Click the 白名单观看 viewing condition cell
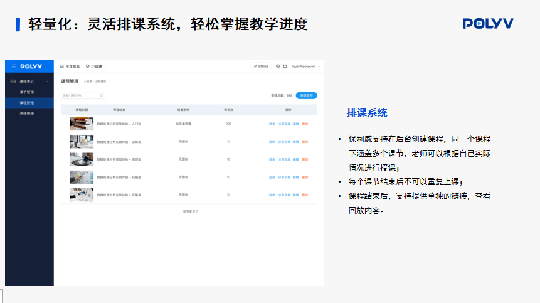The width and height of the screenshot is (540, 303). click(x=184, y=124)
